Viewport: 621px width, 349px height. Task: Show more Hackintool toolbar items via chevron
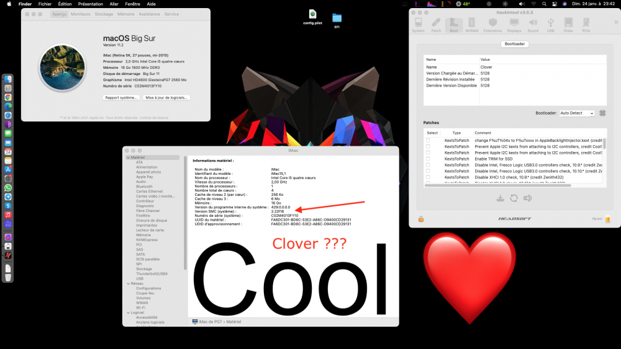coord(616,22)
